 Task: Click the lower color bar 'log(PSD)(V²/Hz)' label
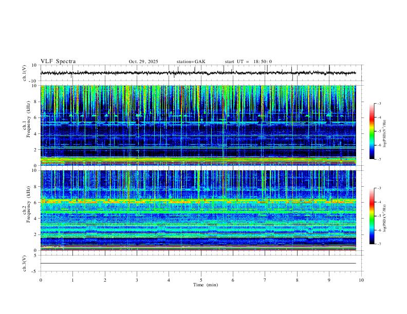pyautogui.click(x=384, y=218)
